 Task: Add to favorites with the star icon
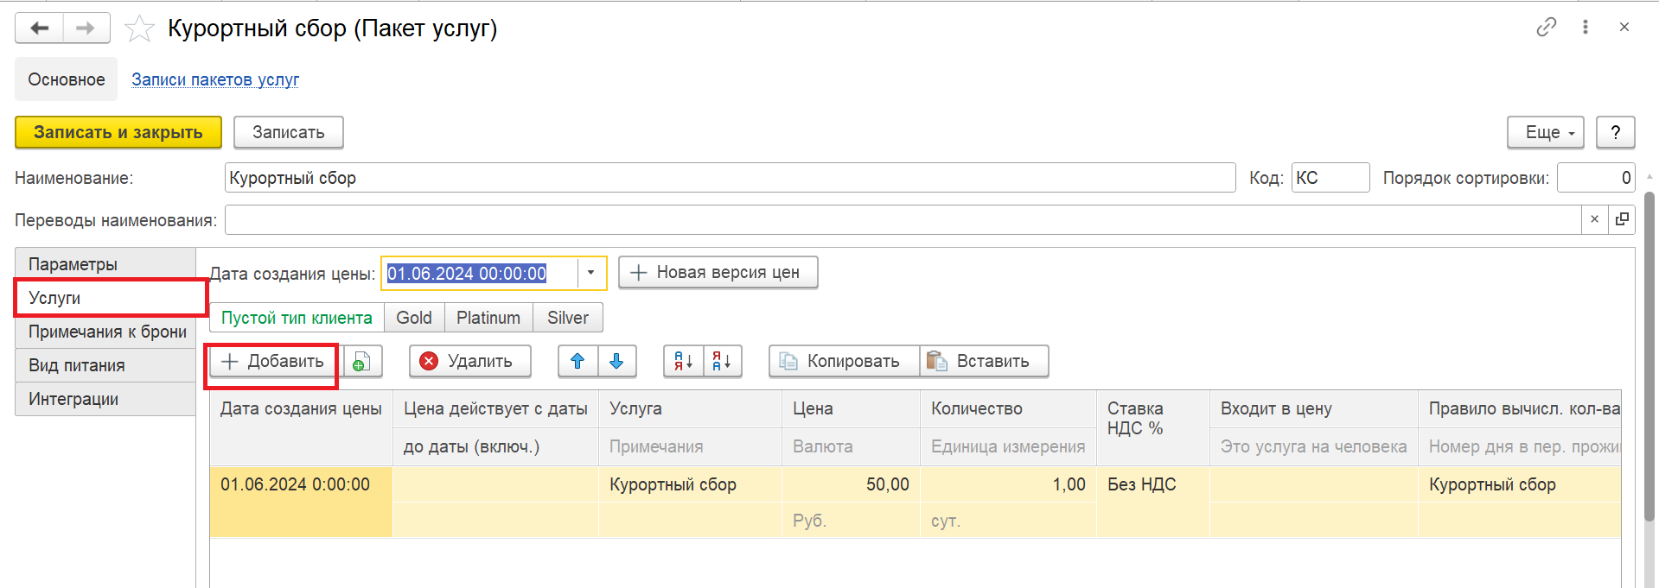pos(139,29)
